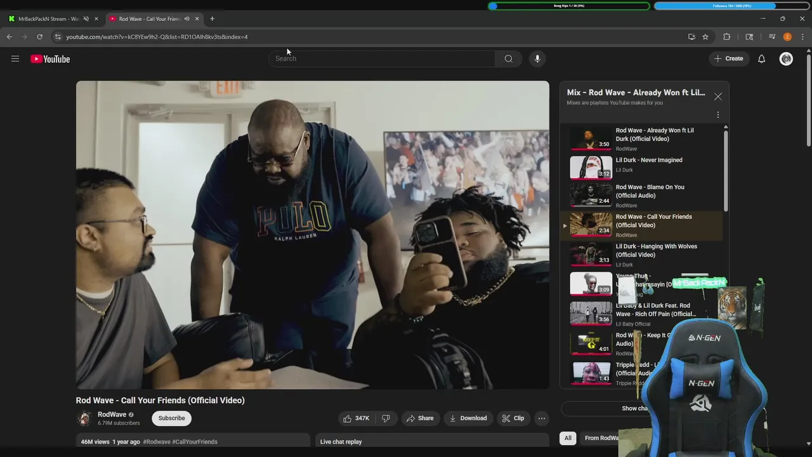Click #Rodwave hashtag in description
The width and height of the screenshot is (812, 457).
(157, 442)
